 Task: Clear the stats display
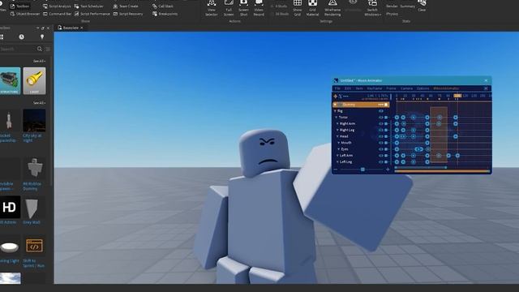(x=422, y=6)
